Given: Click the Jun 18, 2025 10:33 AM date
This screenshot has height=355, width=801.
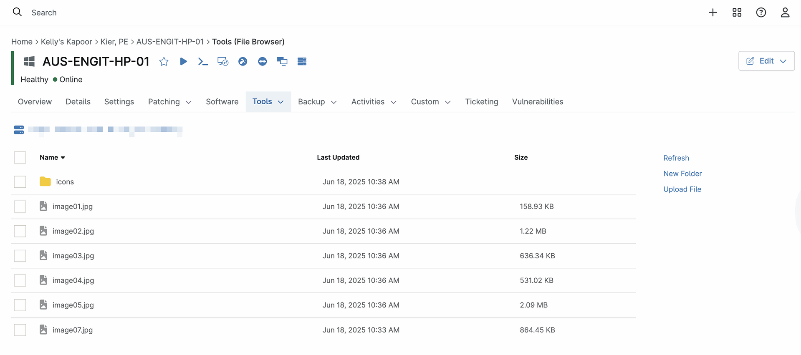Looking at the screenshot, I should (x=361, y=330).
